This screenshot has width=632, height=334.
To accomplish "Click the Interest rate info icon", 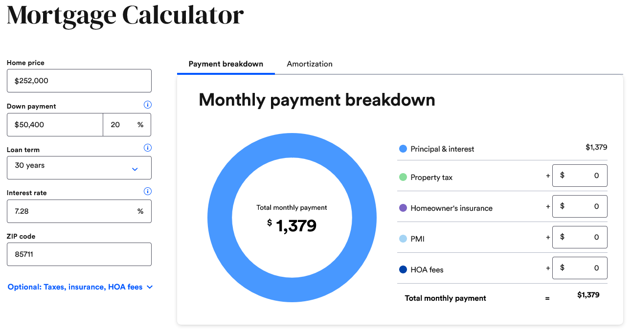I will 148,191.
